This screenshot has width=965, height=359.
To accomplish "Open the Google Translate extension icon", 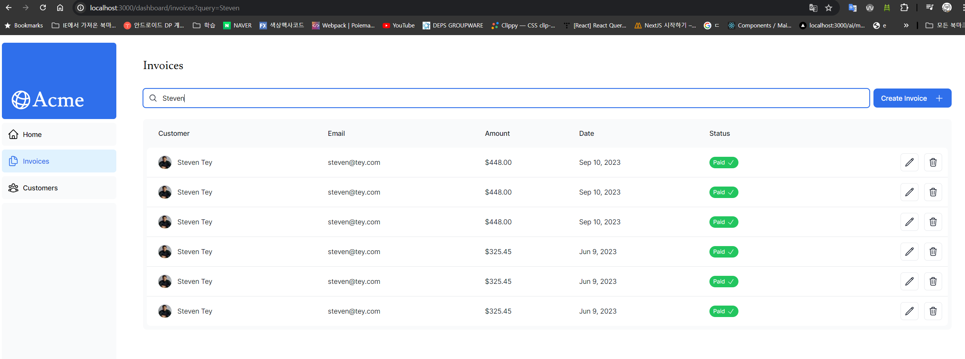I will pos(852,8).
